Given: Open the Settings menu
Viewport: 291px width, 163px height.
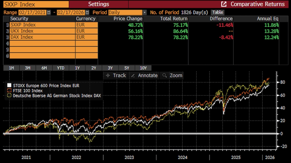Looking at the screenshot, I should 99,4.
